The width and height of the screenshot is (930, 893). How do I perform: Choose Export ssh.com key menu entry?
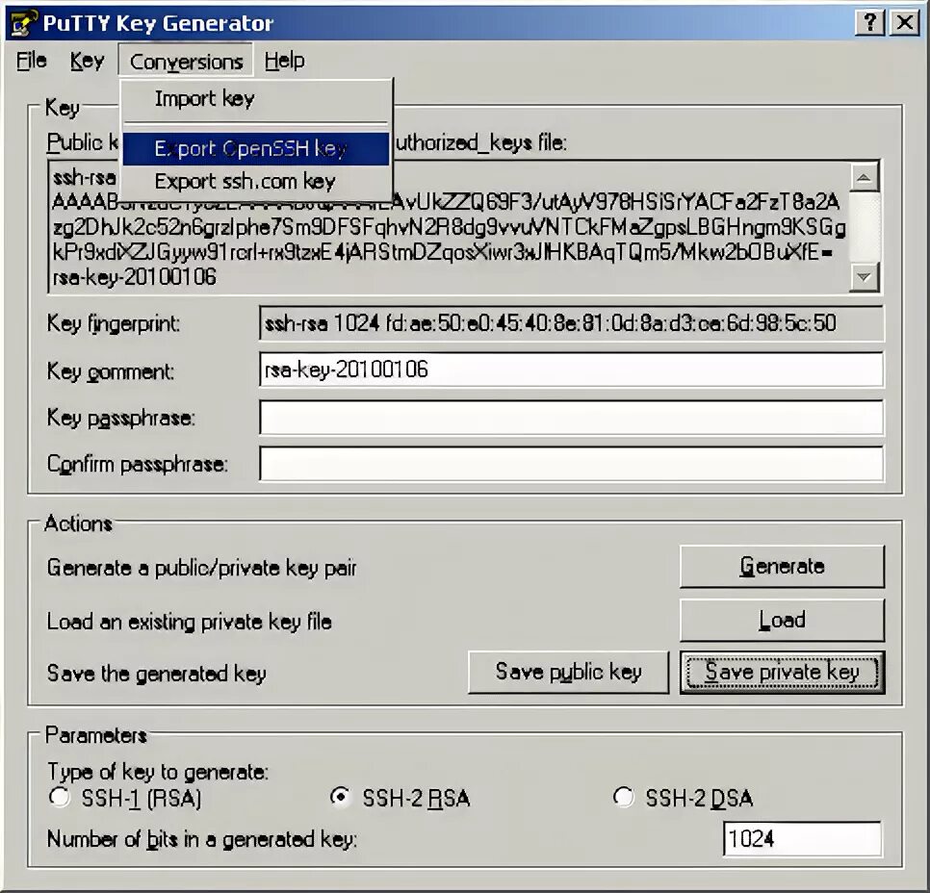click(x=256, y=181)
